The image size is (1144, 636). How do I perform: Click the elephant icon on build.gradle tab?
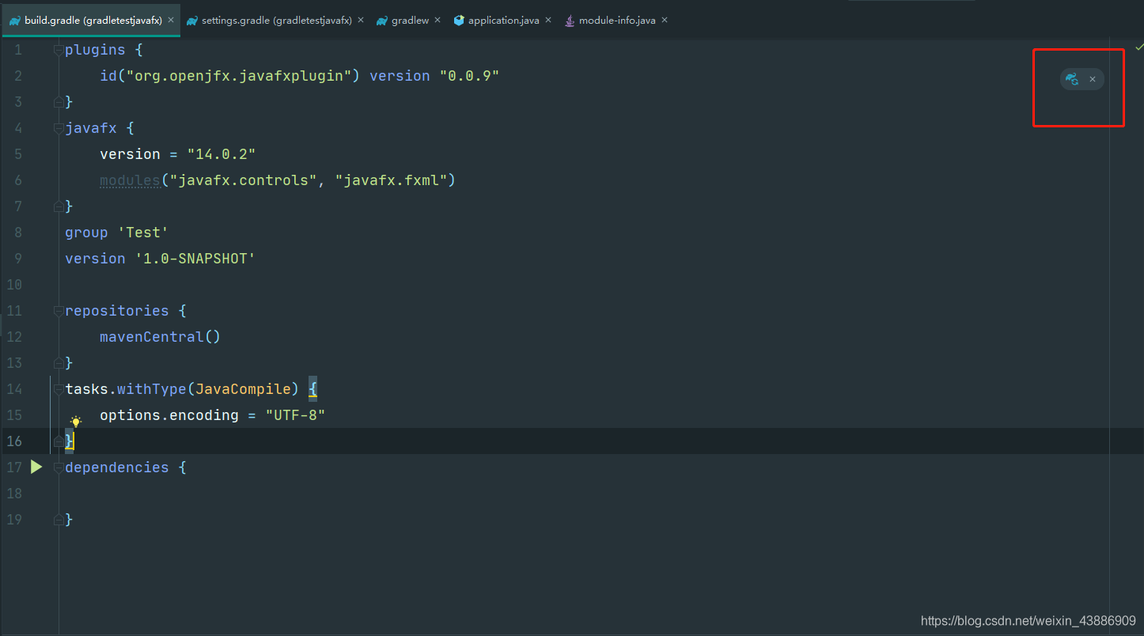coord(14,21)
